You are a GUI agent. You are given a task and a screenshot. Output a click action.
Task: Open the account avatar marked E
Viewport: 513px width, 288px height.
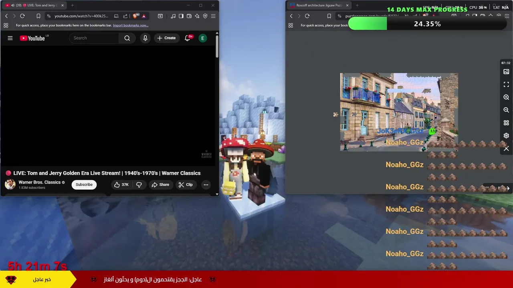[x=202, y=38]
